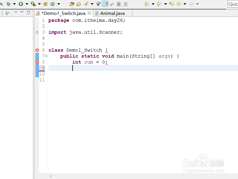
Task: Click the Last Edit Location icon
Action: point(172,4)
